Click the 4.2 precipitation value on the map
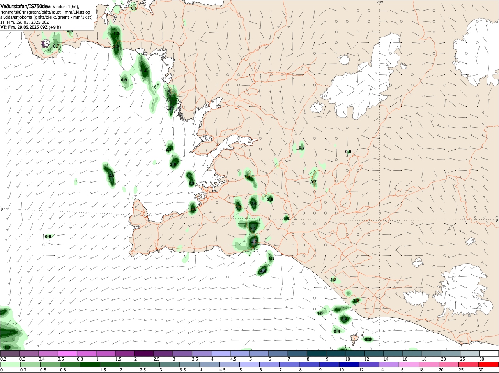 point(254,242)
